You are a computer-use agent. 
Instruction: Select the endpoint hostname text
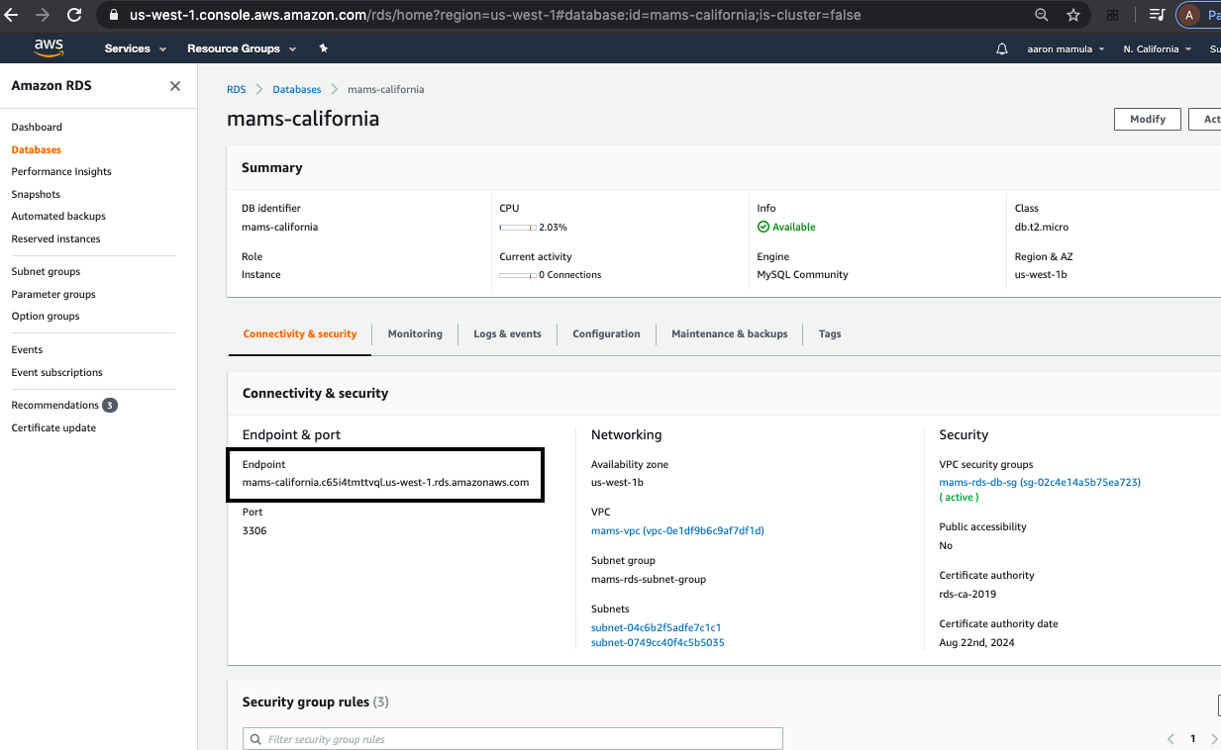(x=385, y=482)
